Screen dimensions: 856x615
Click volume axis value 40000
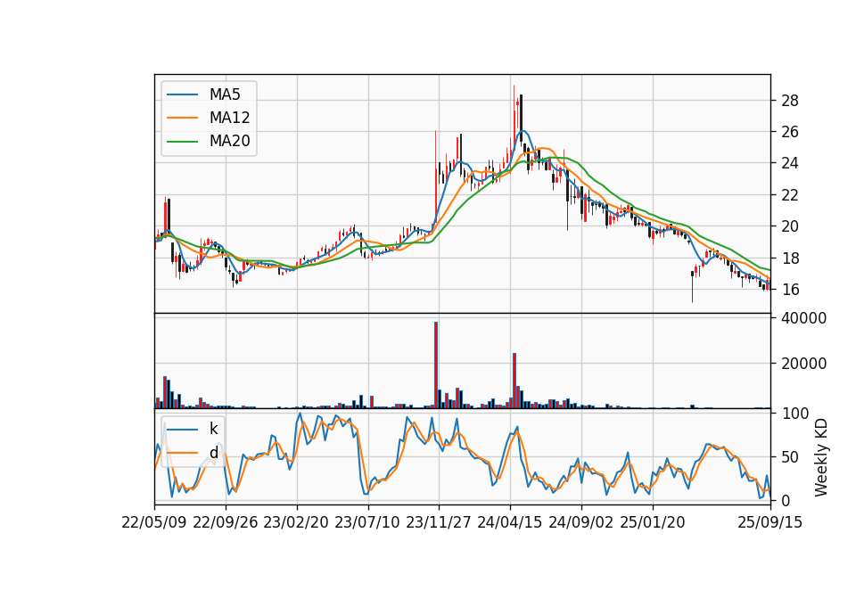(x=803, y=318)
